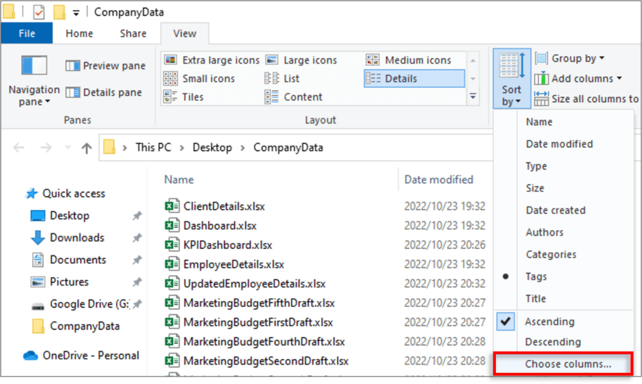642x384 pixels.
Task: Open the Sort by dropdown
Action: (x=511, y=78)
